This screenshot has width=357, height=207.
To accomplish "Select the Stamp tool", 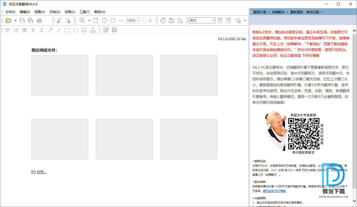I will 93,30.
